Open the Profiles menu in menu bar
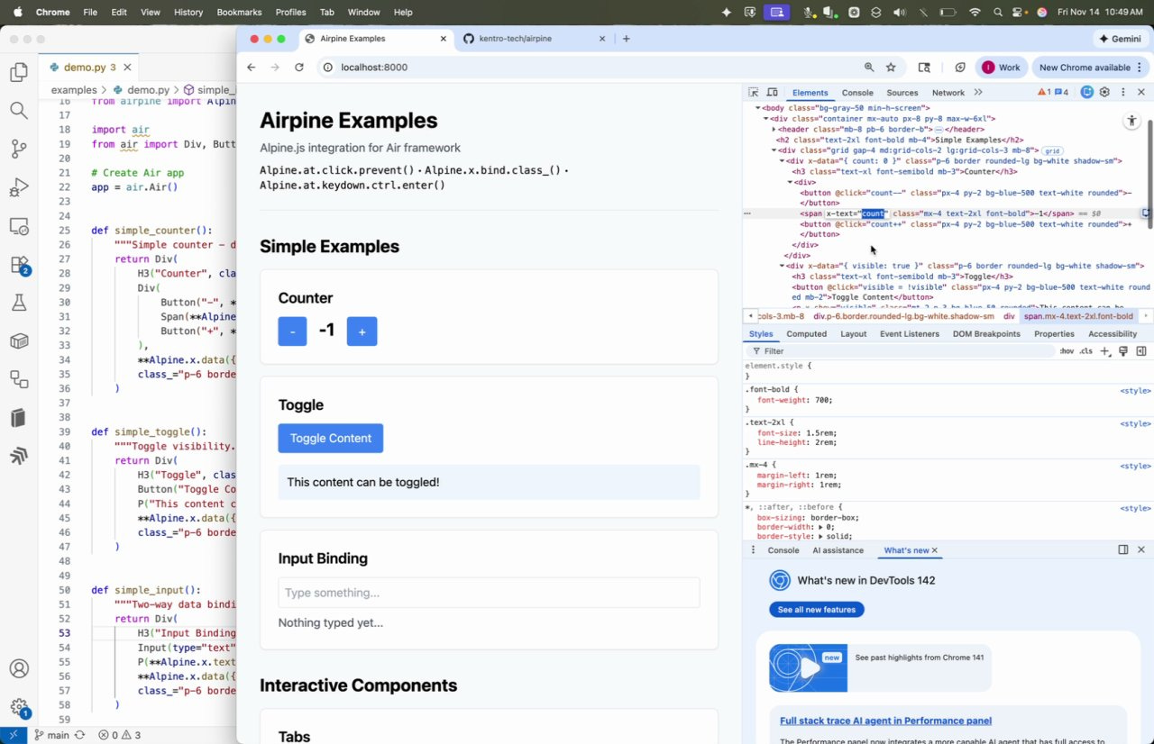The height and width of the screenshot is (744, 1154). [x=290, y=12]
